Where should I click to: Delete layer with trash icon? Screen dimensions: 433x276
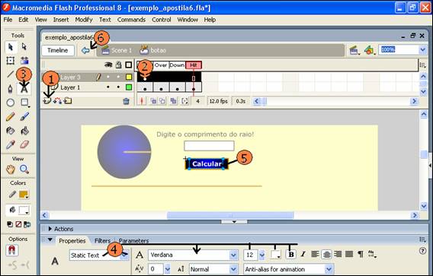[127, 101]
